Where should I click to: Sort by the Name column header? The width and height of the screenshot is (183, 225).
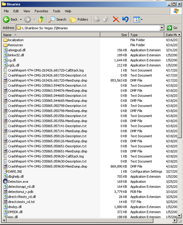[51, 35]
